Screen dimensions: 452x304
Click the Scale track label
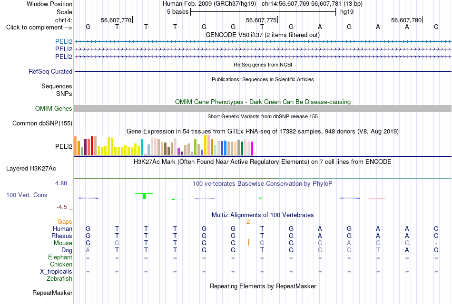(x=64, y=12)
